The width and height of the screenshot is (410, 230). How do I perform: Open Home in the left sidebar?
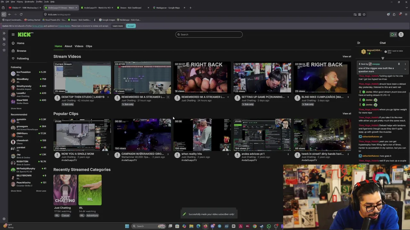click(20, 43)
